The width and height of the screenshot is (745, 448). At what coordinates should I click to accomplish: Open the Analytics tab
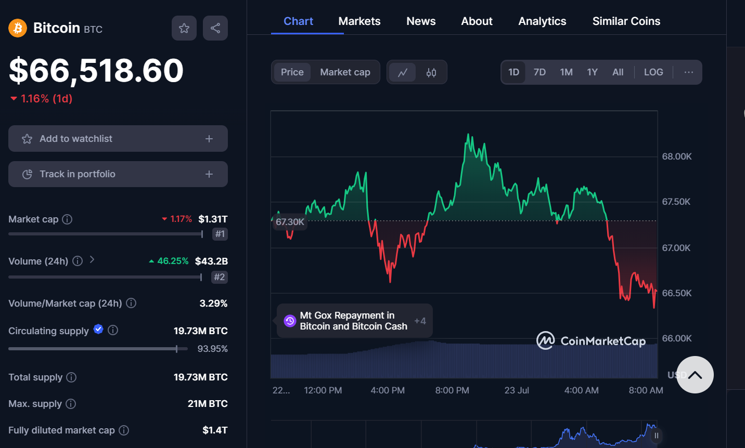click(542, 21)
